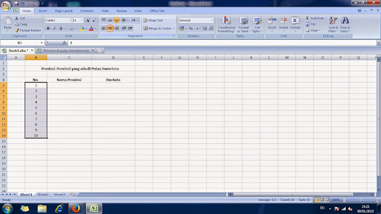Adjust the zoom slider
Image resolution: width=381 pixels, height=214 pixels.
(361, 200)
